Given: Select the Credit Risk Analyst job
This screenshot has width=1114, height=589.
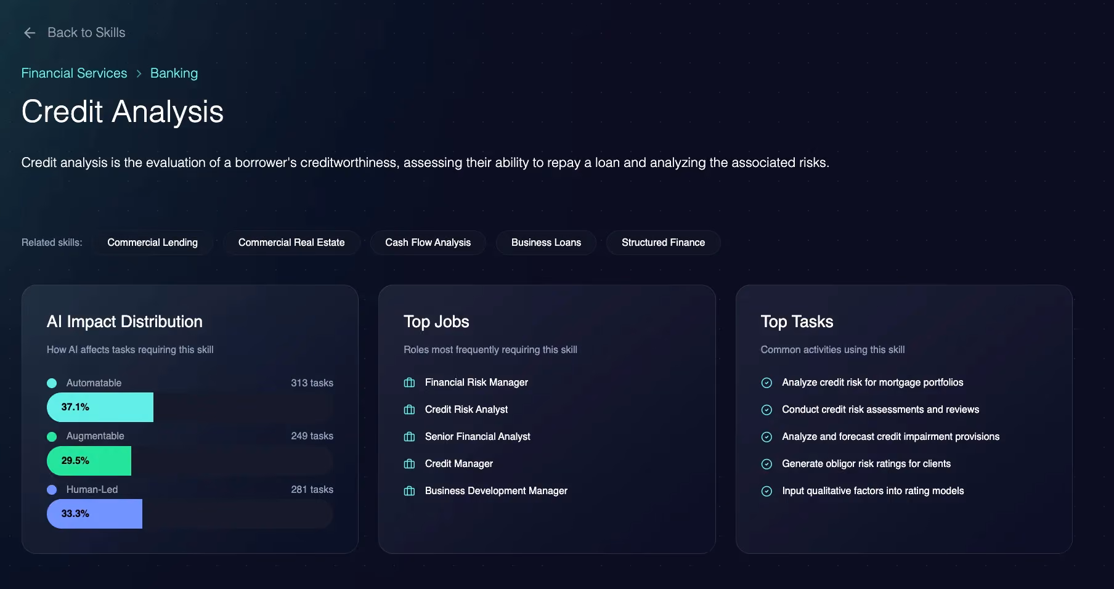Looking at the screenshot, I should tap(466, 410).
